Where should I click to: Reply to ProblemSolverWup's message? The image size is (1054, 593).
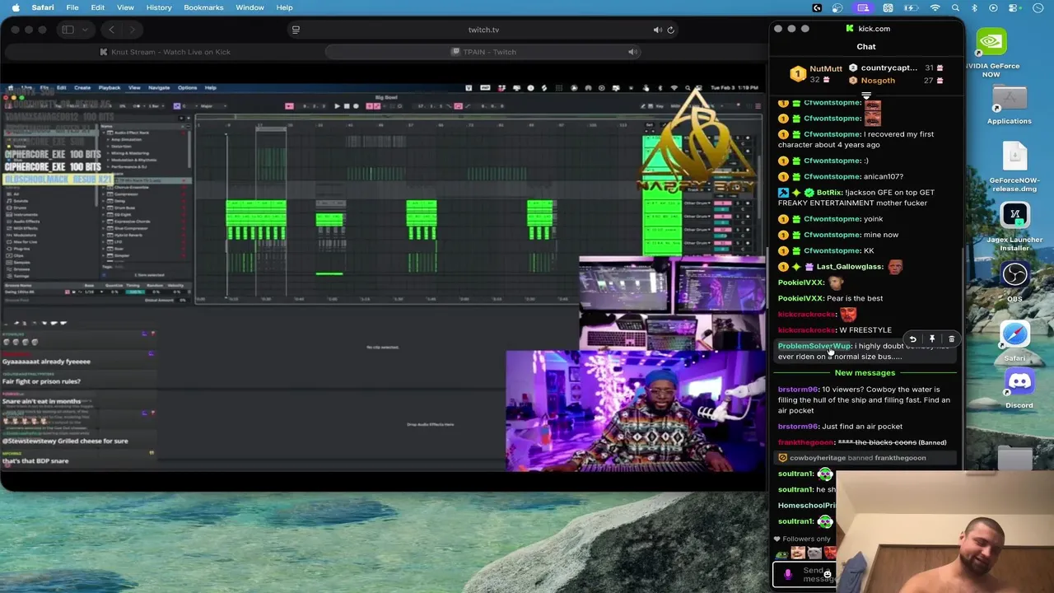[912, 339]
